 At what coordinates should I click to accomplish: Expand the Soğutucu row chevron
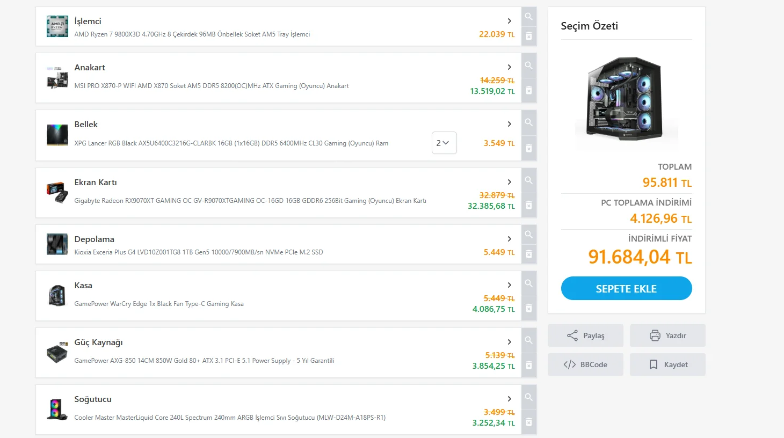point(510,399)
